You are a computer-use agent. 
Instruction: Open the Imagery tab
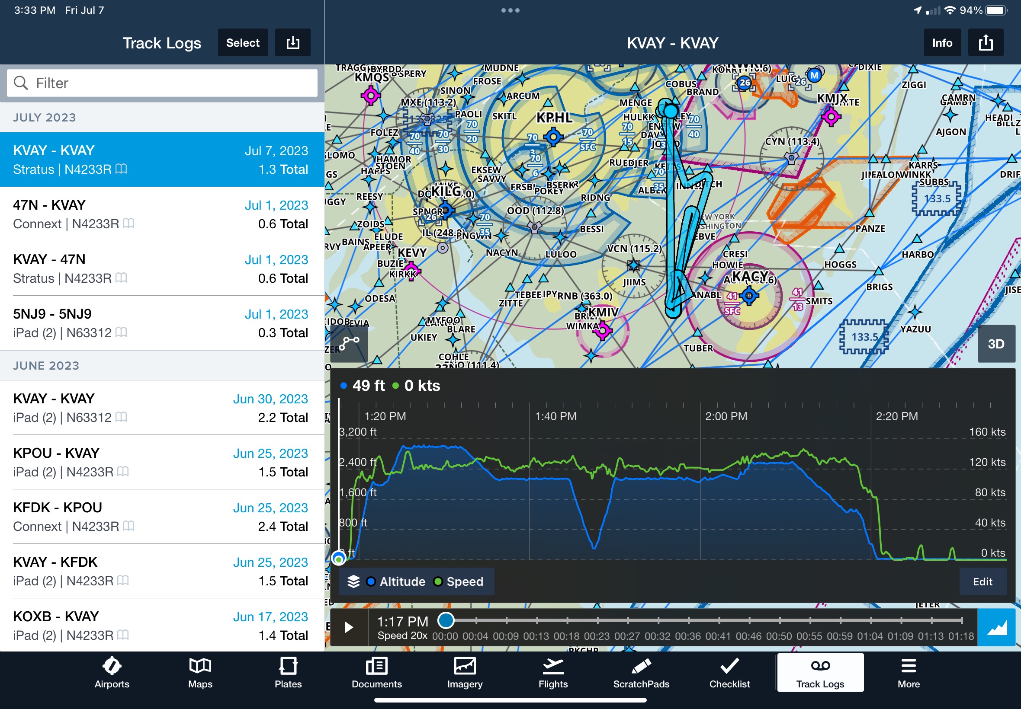[465, 673]
